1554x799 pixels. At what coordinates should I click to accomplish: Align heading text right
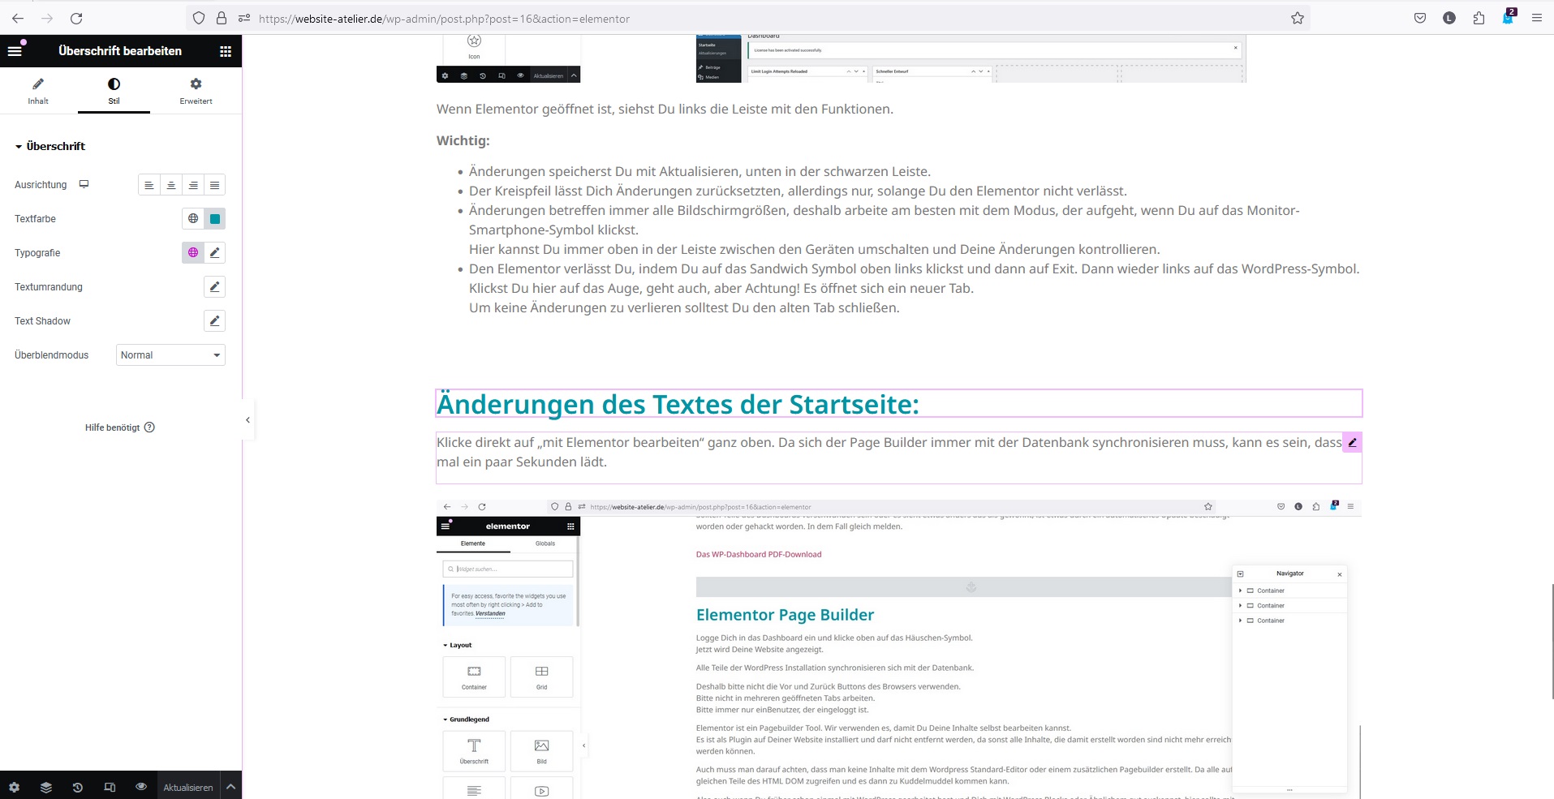tap(193, 185)
